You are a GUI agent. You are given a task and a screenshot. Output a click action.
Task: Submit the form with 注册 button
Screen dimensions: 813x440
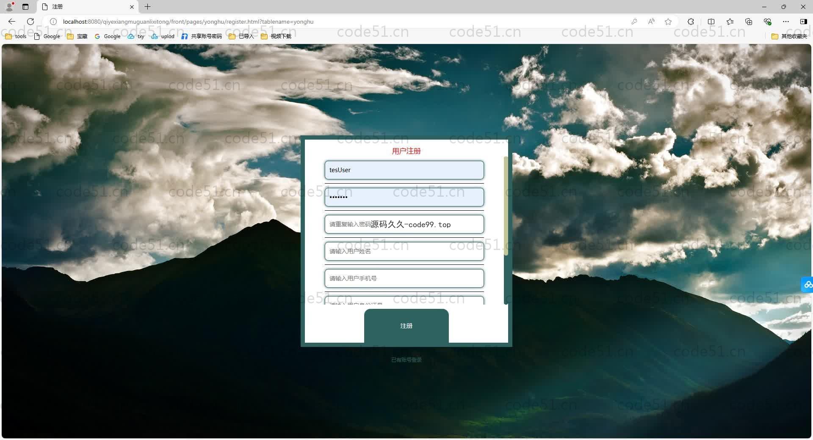(406, 326)
